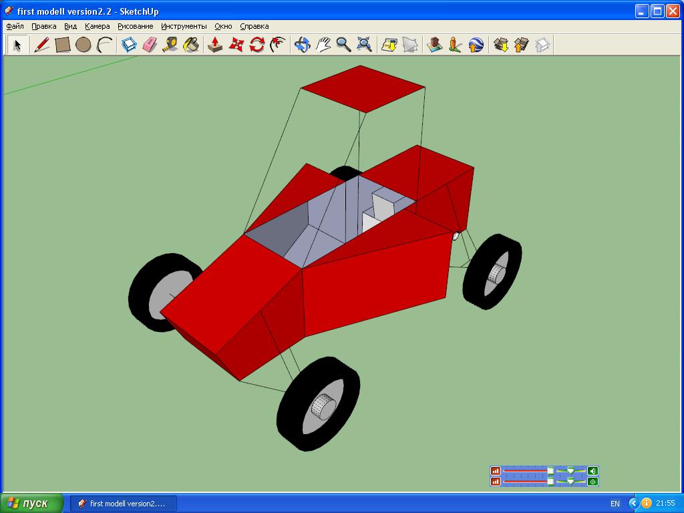Click the orange info tray icon
The width and height of the screenshot is (684, 513).
(647, 504)
